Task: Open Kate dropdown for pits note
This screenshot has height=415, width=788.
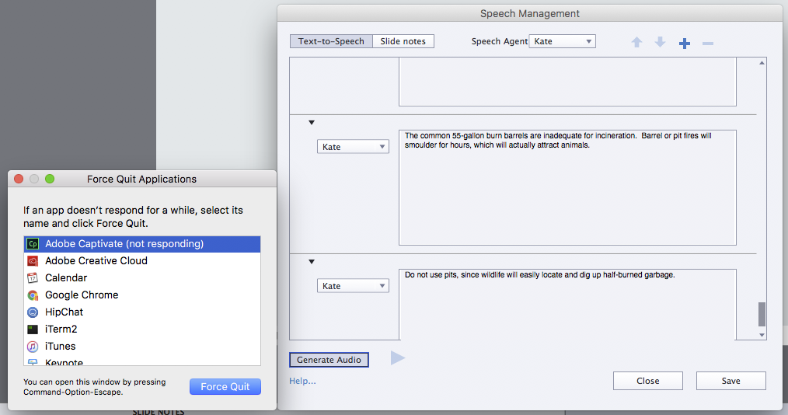Action: point(353,286)
